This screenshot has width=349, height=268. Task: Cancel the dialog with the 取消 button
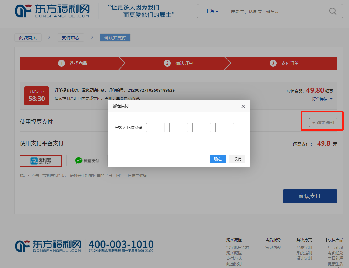click(237, 159)
